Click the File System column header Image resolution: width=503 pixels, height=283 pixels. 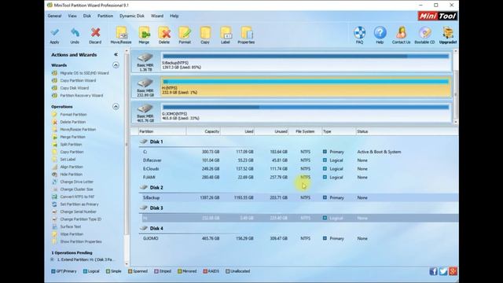pos(305,131)
